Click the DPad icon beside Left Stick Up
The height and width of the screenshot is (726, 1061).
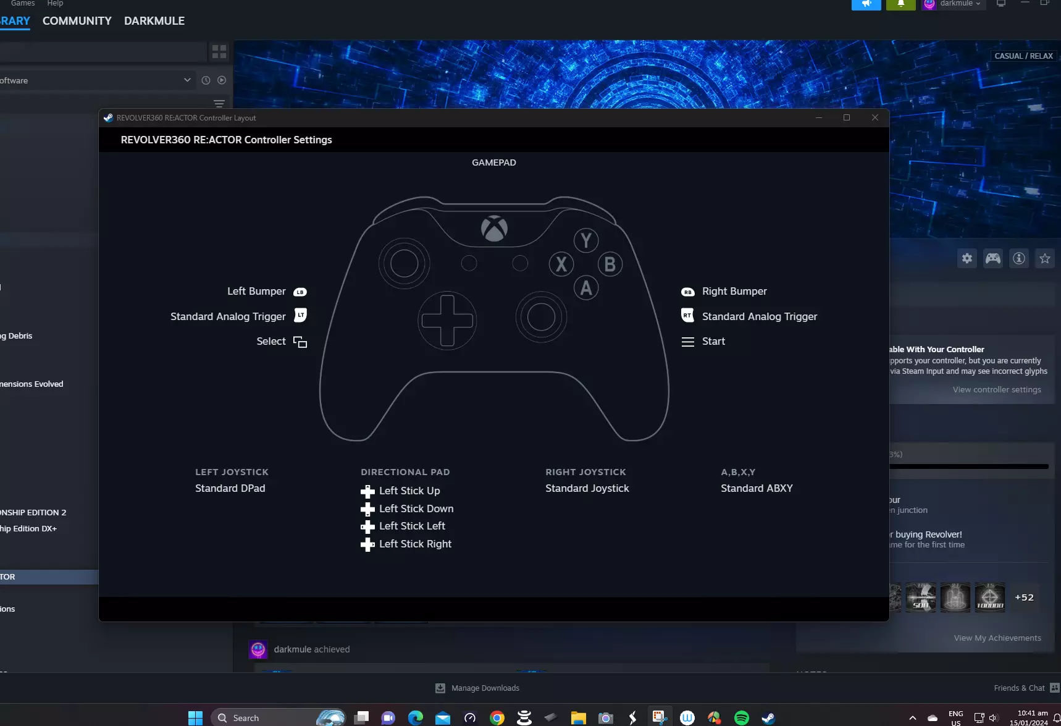[367, 491]
